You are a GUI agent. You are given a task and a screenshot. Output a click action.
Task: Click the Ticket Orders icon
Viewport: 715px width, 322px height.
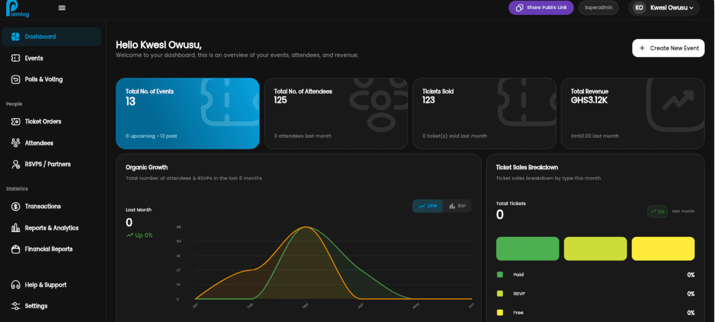(x=16, y=121)
